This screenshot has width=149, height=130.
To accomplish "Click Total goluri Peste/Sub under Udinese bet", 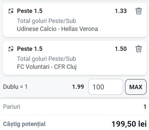I will pos(47,21).
